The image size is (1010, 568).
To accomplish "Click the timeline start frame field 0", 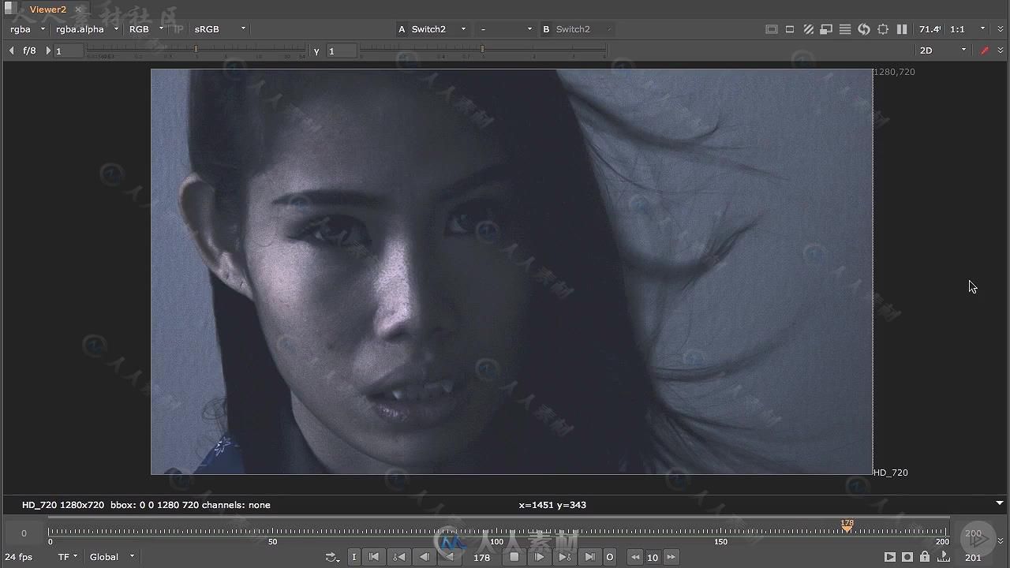I will pos(24,533).
